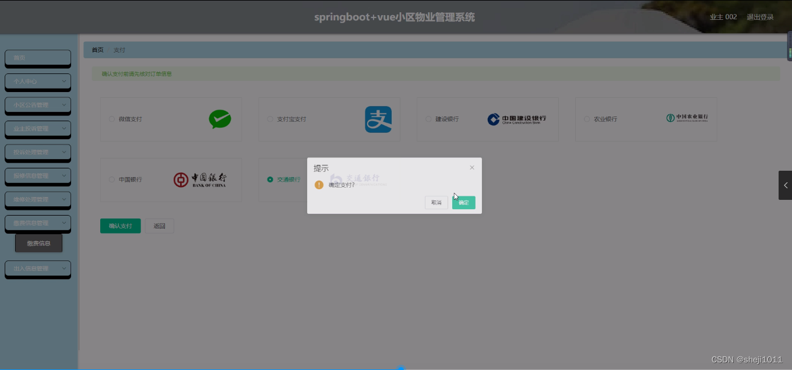The image size is (792, 370).
Task: Select the 微信支付 radio button
Action: click(x=111, y=119)
